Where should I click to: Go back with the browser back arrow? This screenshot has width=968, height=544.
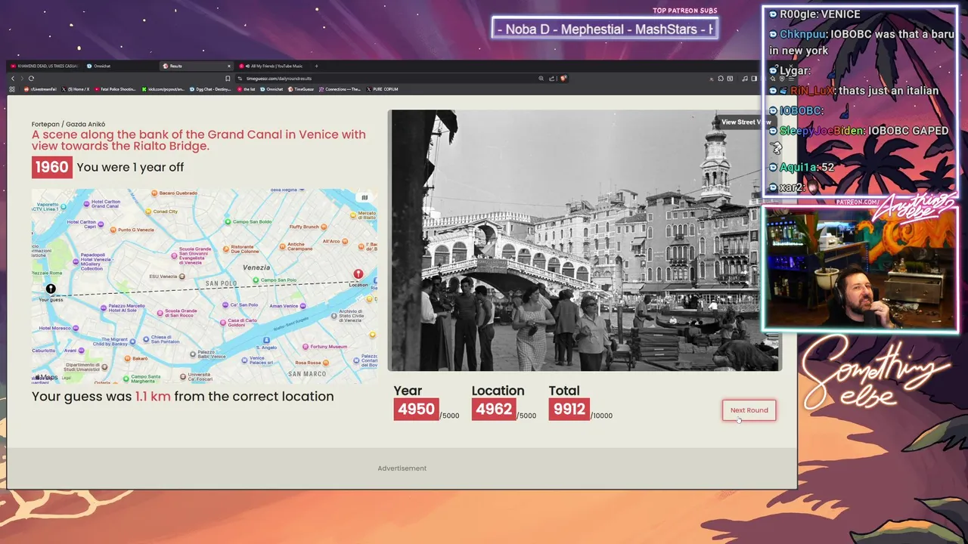pyautogui.click(x=13, y=79)
